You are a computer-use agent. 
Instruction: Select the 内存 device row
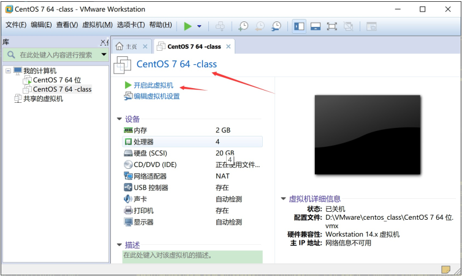click(x=192, y=130)
